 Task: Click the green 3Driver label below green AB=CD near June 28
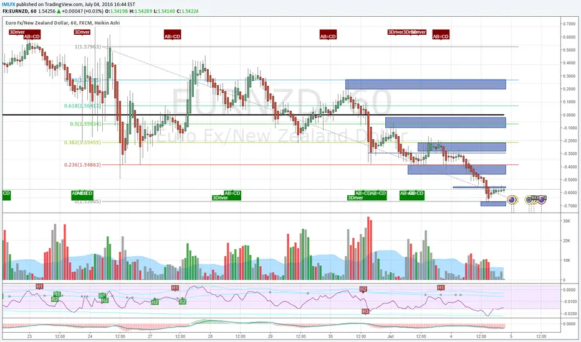coord(220,198)
